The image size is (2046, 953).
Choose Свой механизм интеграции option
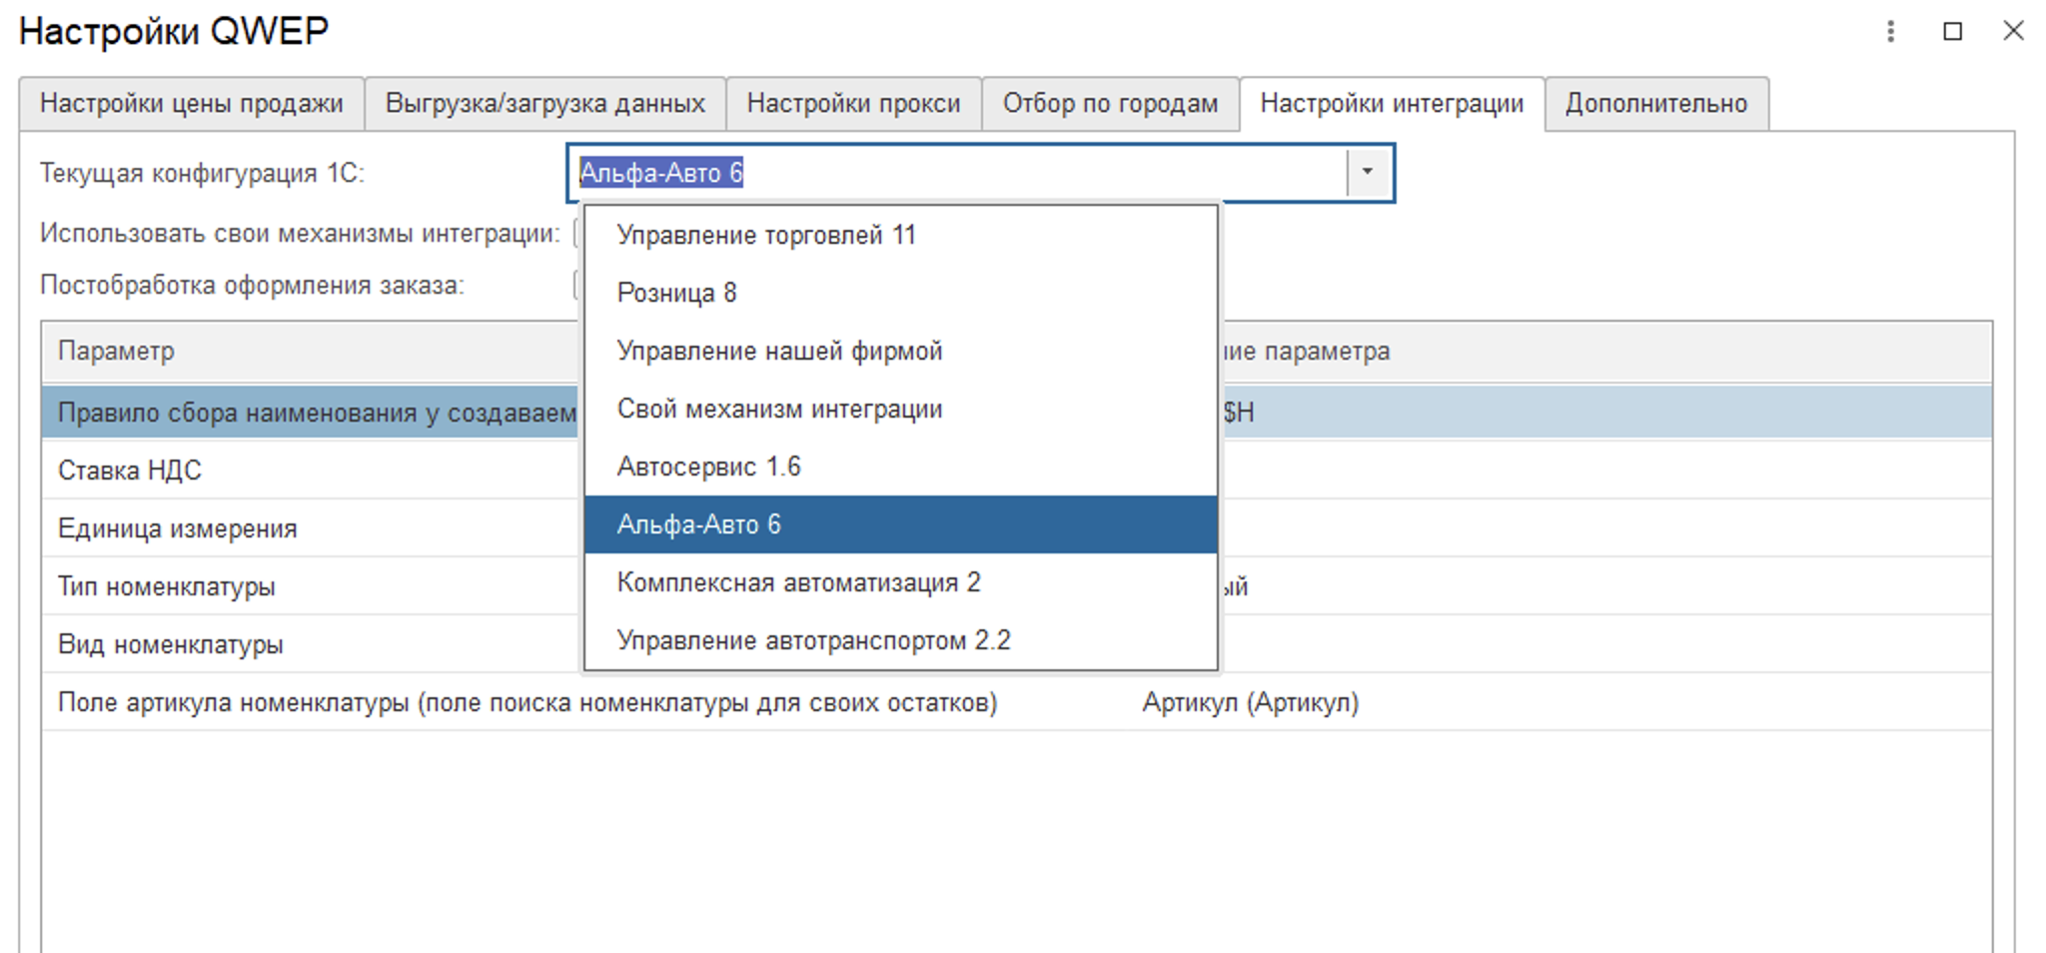click(x=901, y=410)
